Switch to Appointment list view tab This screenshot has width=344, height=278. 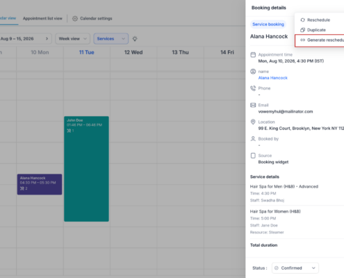[x=42, y=19]
